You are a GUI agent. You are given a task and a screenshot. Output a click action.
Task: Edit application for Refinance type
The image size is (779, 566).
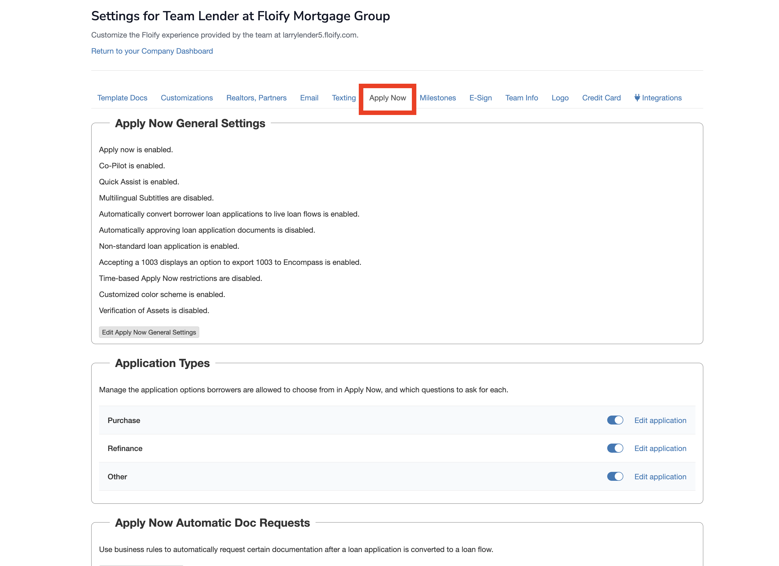click(x=660, y=448)
